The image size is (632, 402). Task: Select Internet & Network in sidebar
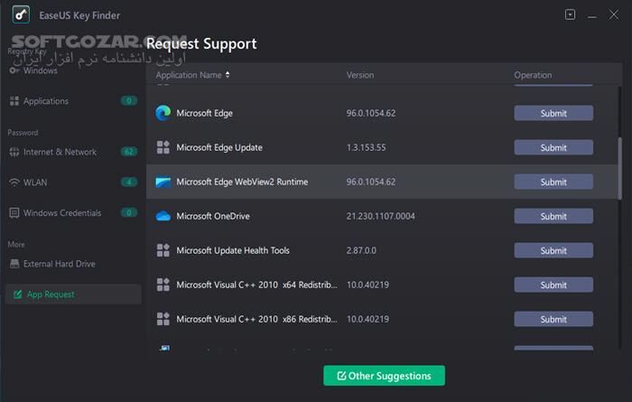coord(60,152)
